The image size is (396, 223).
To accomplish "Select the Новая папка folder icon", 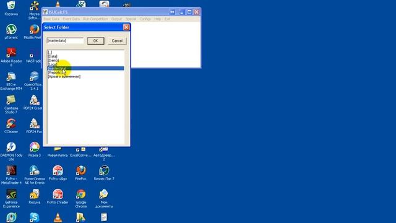I will point(58,152).
